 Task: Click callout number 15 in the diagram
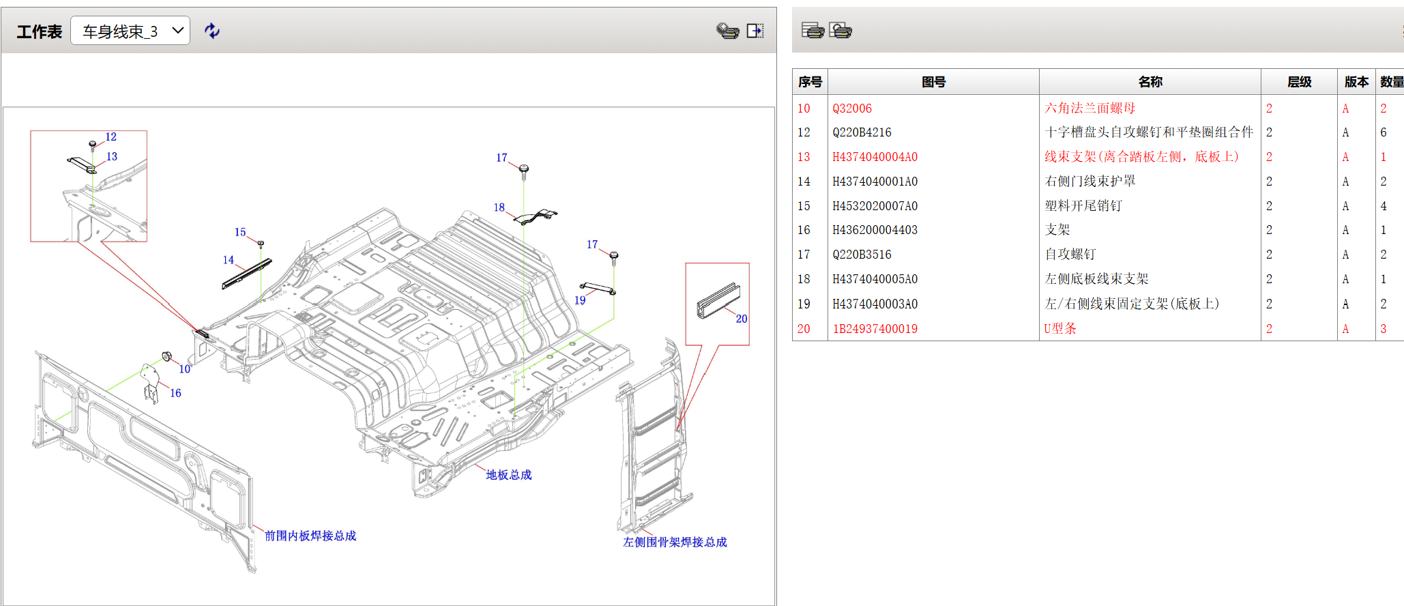point(239,233)
